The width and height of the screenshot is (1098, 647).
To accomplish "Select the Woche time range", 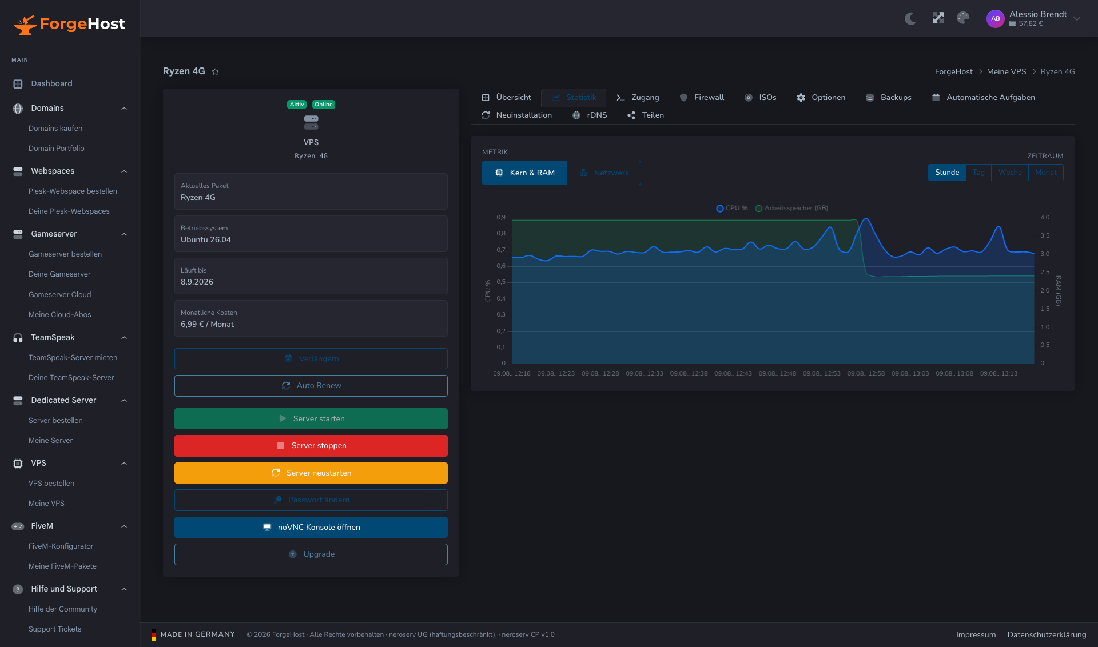I will pyautogui.click(x=1010, y=173).
